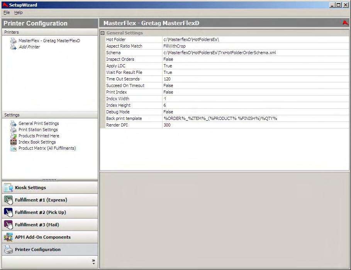Click the Fulfillment #2 Pick Up hand icon
This screenshot has width=351, height=270.
[8, 212]
